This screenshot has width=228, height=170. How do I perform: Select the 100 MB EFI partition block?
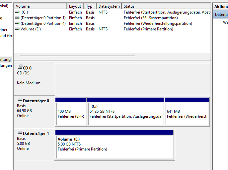(71, 113)
